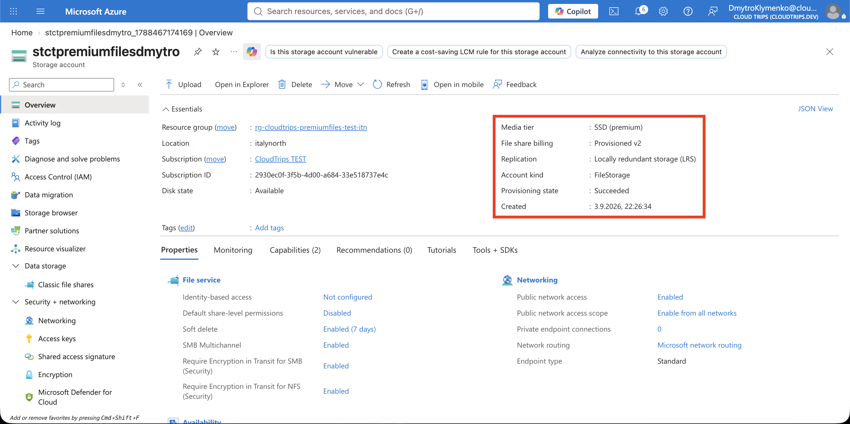This screenshot has width=850, height=424.
Task: Switch to the Monitoring tab
Action: coord(233,250)
